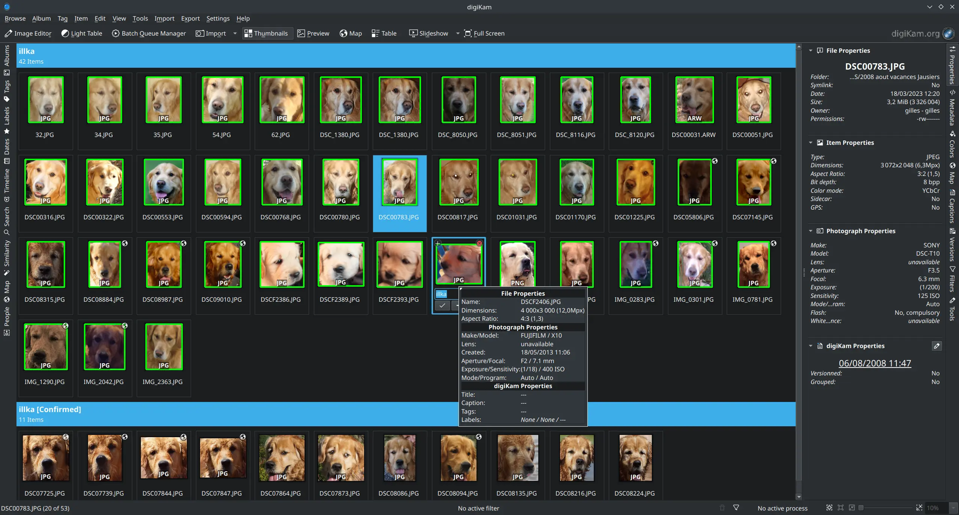The image size is (959, 515).
Task: Open the Import dropdown arrow
Action: [234, 33]
